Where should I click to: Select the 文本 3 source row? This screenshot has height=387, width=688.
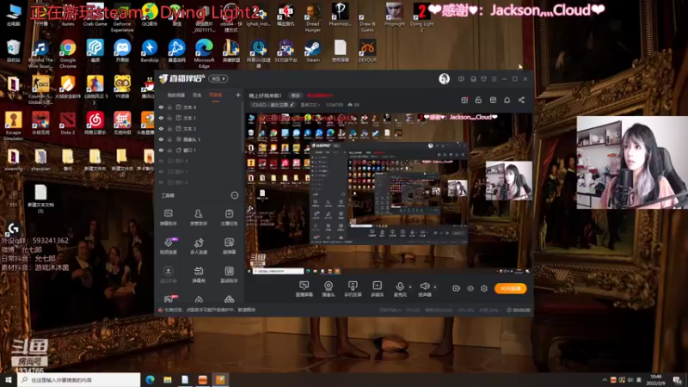coord(199,128)
